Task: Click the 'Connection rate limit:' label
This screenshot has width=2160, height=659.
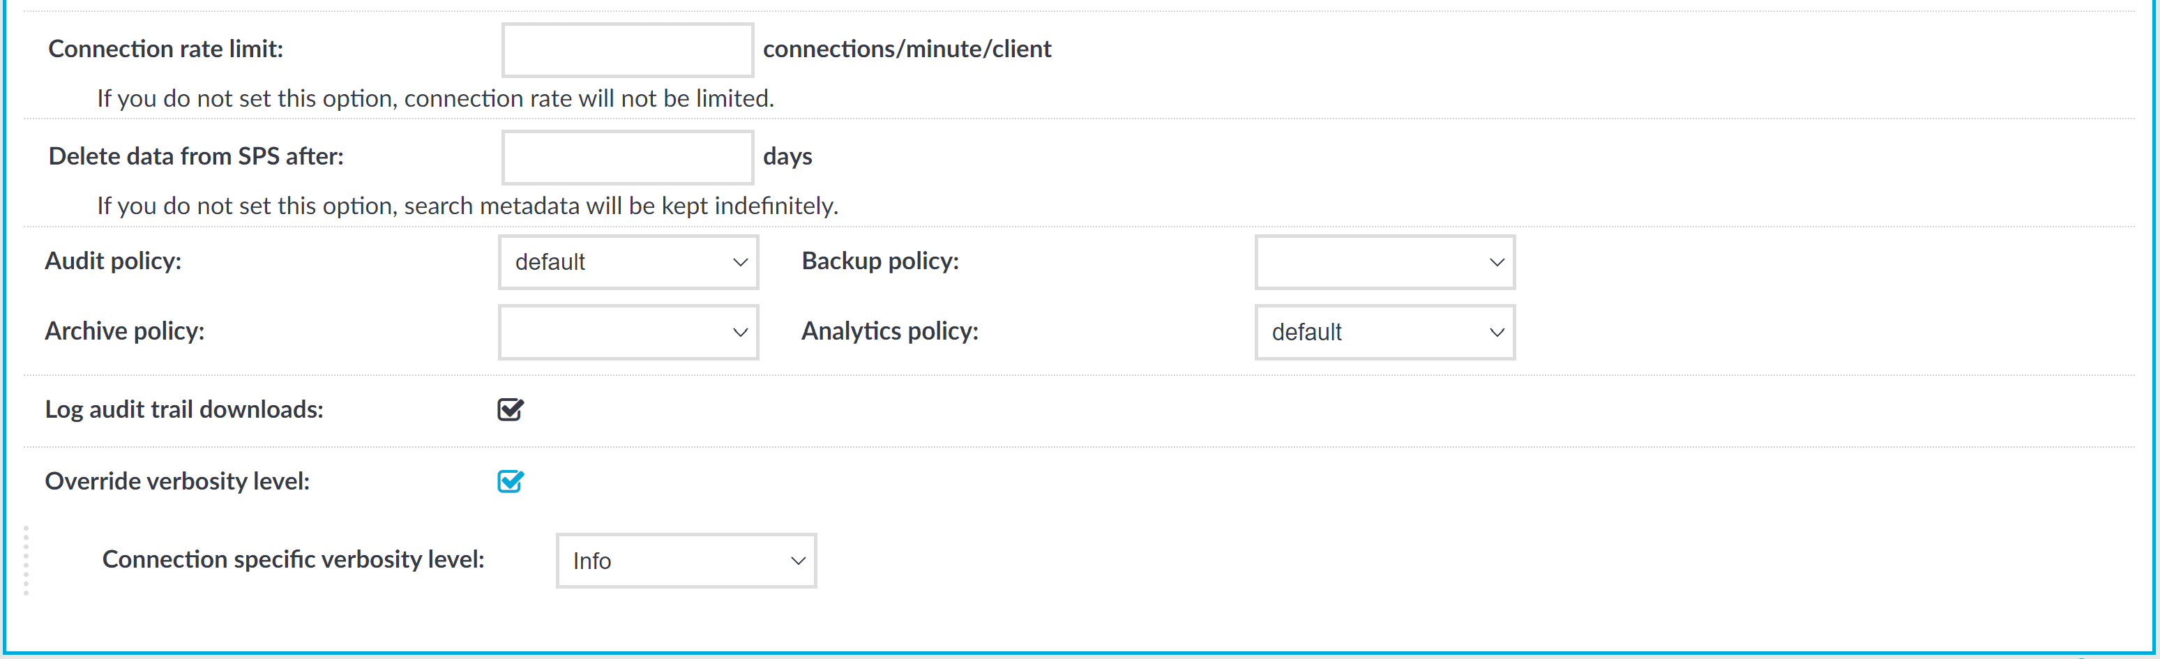Action: point(166,50)
